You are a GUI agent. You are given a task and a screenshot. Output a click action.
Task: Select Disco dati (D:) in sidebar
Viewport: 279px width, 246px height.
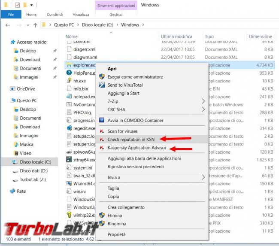coord(33,171)
